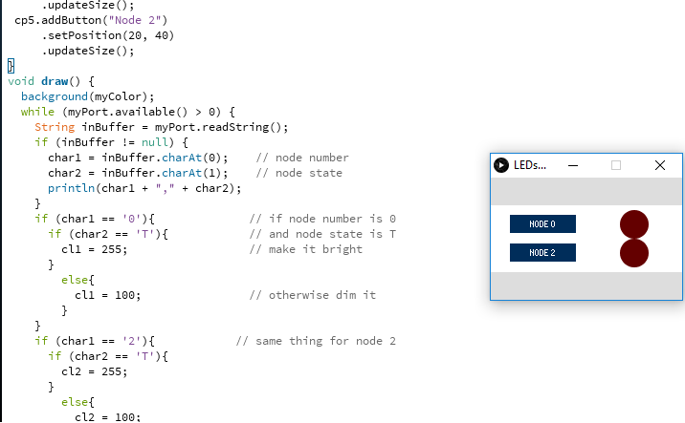
Task: Click '// make it bright' comment
Action: [x=306, y=249]
